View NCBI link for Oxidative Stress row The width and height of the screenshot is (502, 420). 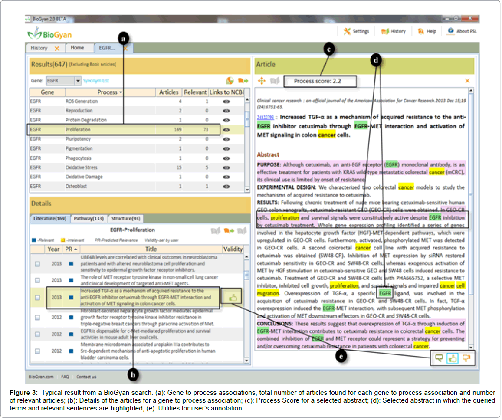(226, 168)
